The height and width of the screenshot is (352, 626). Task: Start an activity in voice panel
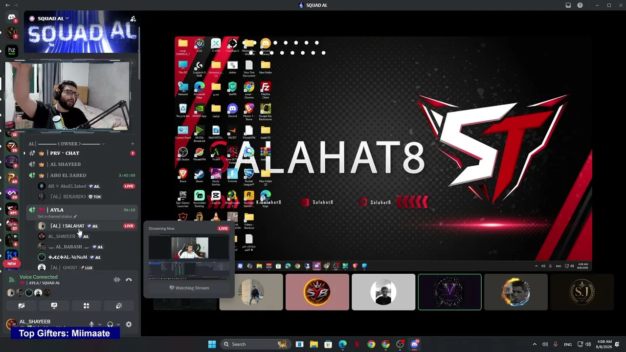[86, 306]
